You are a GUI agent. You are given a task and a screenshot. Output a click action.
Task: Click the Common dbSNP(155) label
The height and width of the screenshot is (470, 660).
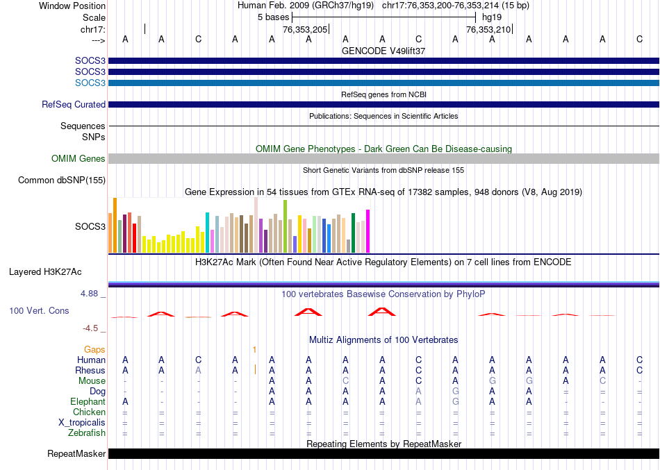pyautogui.click(x=62, y=180)
